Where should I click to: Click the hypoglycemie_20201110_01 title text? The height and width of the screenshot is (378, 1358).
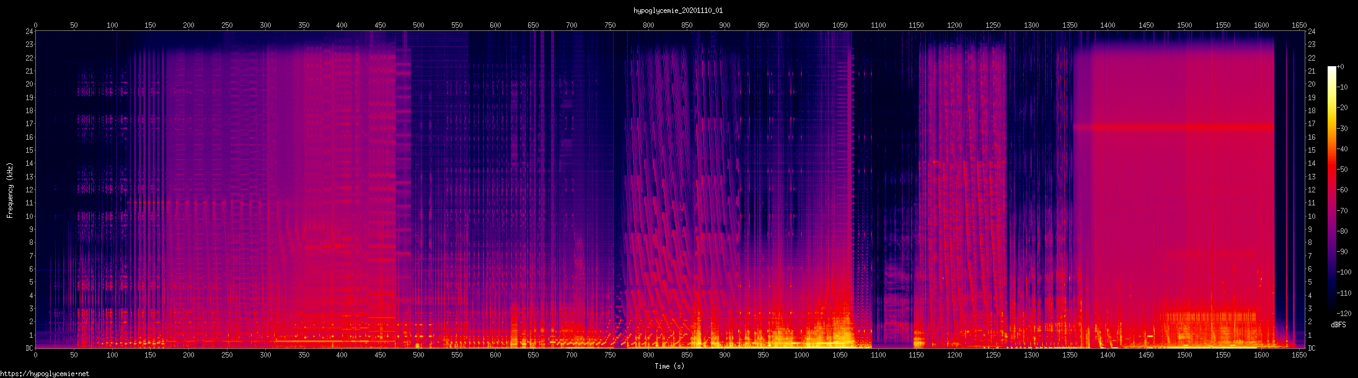[677, 11]
